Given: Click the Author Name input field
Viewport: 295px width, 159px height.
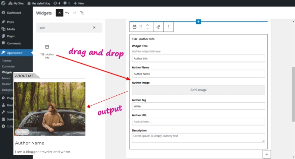Looking at the screenshot, I should [198, 74].
